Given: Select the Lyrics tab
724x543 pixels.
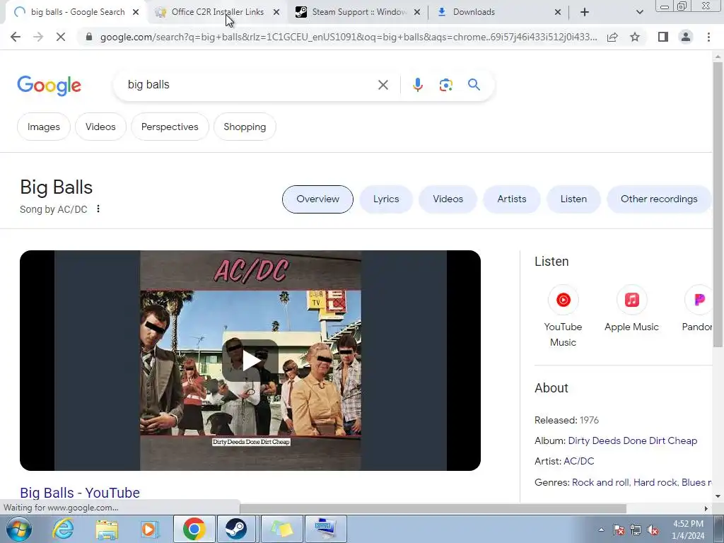Looking at the screenshot, I should [386, 199].
